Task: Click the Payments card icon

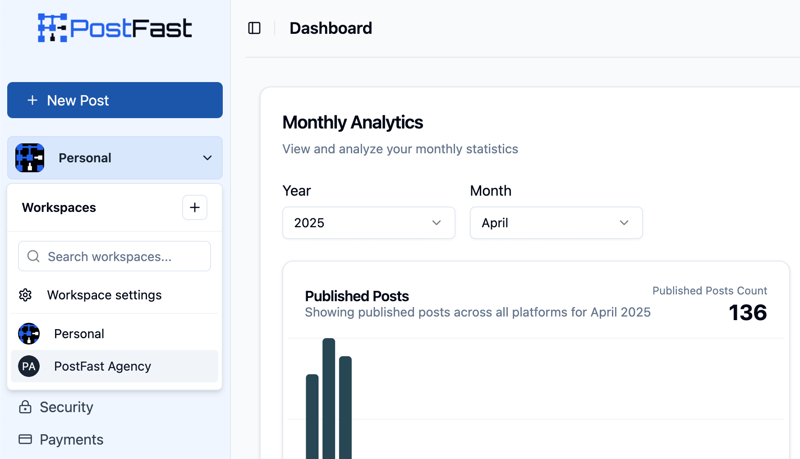Action: 25,439
